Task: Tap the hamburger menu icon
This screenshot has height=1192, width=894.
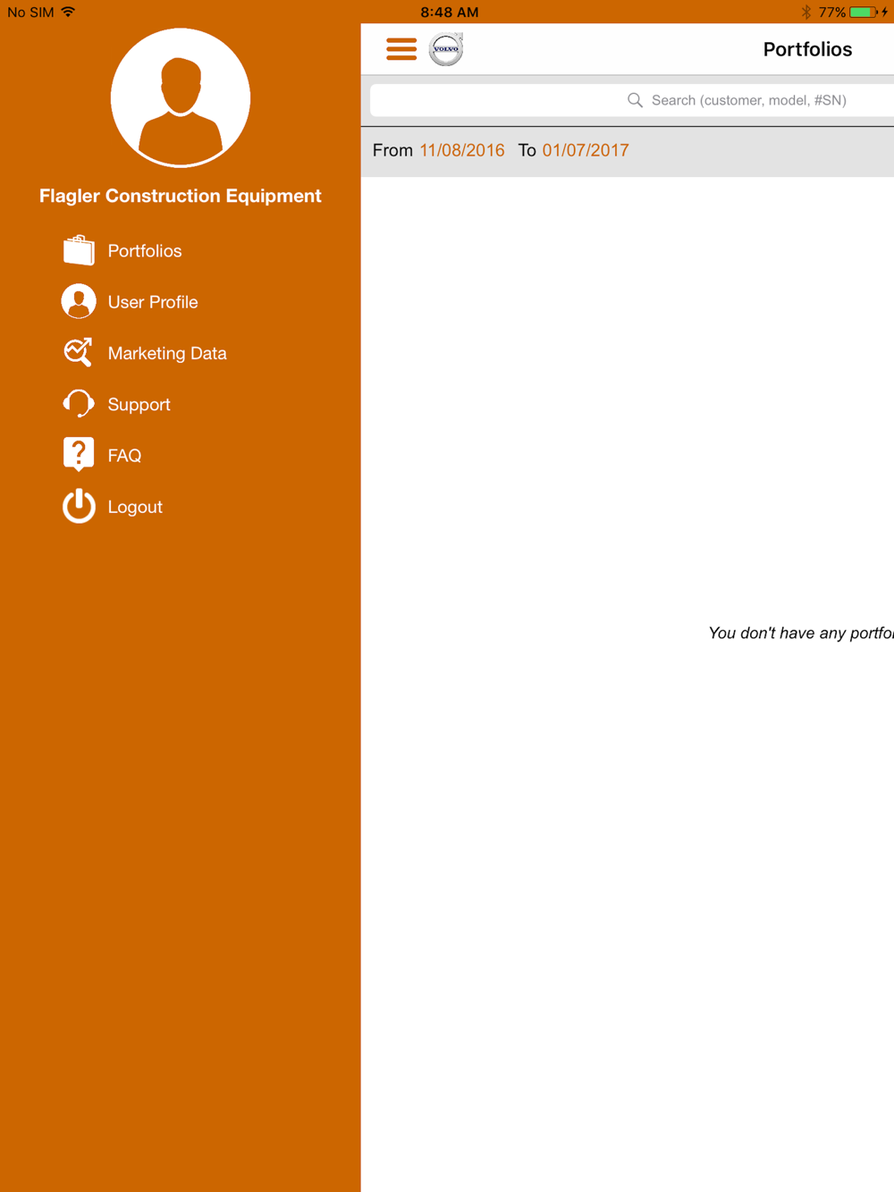Action: click(x=401, y=49)
